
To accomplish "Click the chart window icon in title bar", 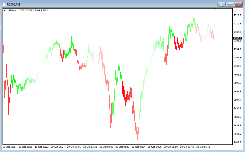I will click(4, 4).
